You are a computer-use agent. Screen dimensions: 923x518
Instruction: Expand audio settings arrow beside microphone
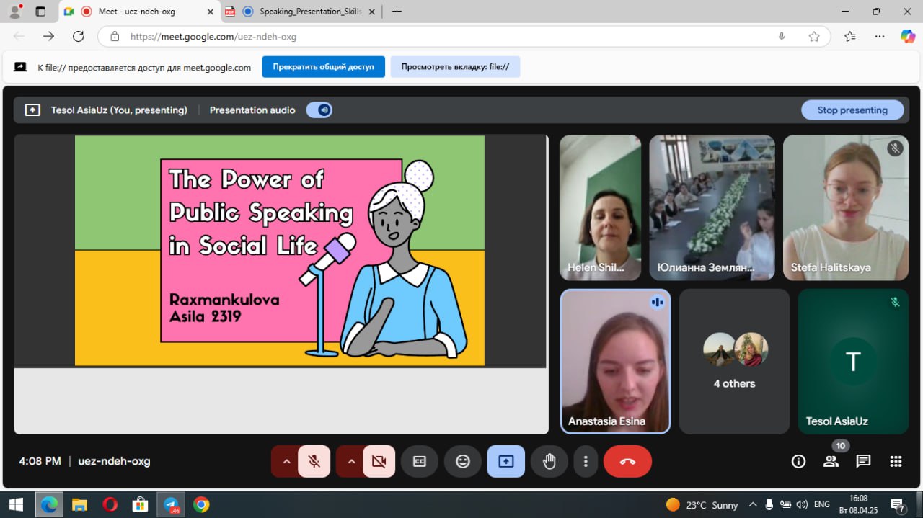point(286,461)
